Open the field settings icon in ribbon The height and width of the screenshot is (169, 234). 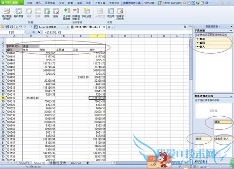point(87,11)
